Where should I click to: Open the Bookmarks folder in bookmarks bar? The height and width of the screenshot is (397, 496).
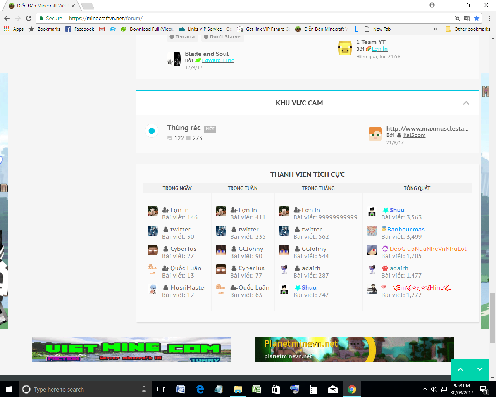tap(45, 29)
